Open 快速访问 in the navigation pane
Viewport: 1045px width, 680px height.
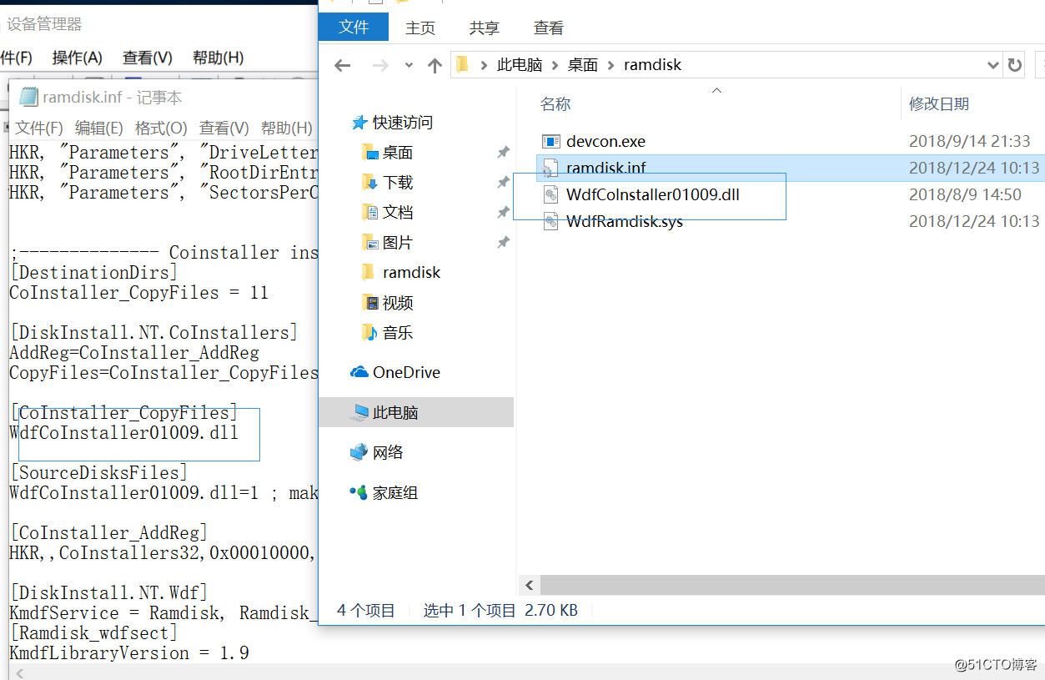tap(402, 123)
